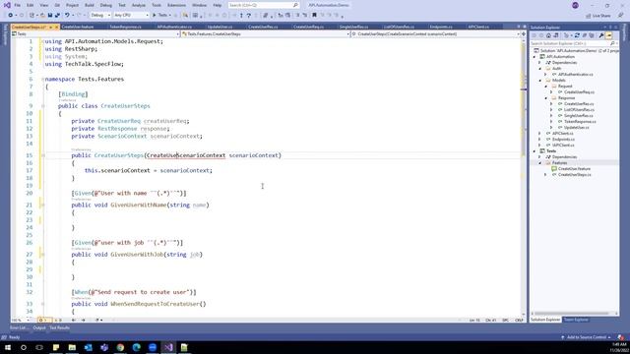Viewport: 630px width, 354px height.
Task: Open File Explorer from the taskbar
Action: 72,347
